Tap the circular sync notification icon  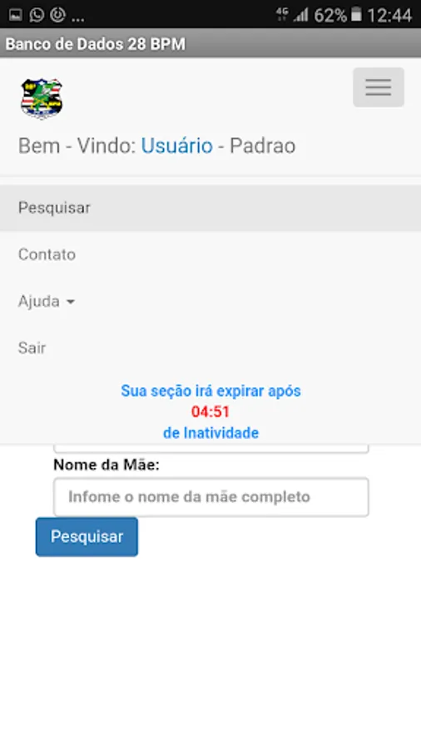point(57,15)
